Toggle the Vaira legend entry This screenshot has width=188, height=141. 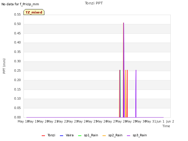pos(67,135)
